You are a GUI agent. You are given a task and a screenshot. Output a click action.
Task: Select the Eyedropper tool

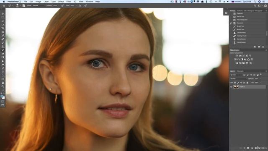3,36
